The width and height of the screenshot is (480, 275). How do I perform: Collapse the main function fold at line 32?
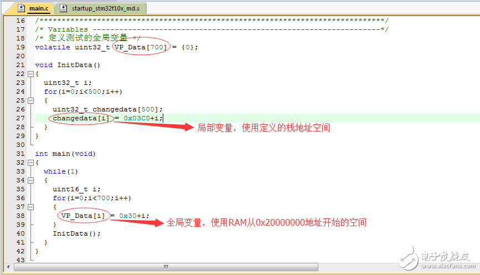point(30,163)
